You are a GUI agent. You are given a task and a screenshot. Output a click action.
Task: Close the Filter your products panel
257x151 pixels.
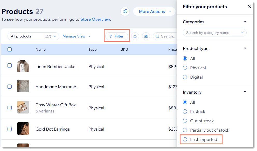(x=250, y=7)
